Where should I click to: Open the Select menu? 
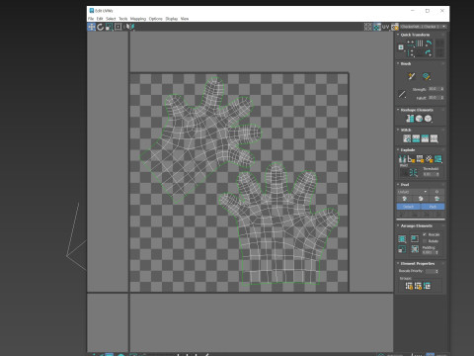click(111, 19)
